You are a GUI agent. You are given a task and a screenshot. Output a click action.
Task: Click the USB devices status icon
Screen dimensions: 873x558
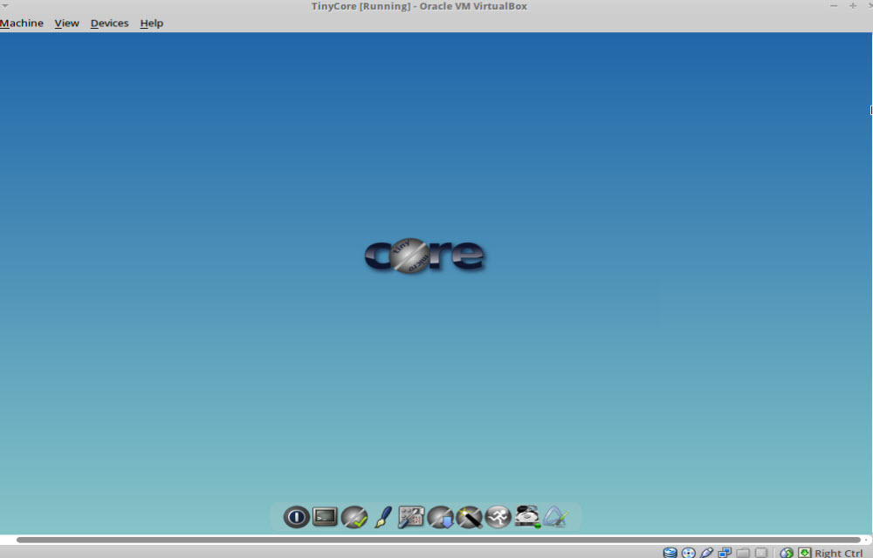(x=706, y=553)
